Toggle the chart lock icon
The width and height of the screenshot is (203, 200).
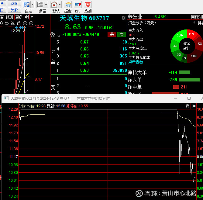[19, 23]
